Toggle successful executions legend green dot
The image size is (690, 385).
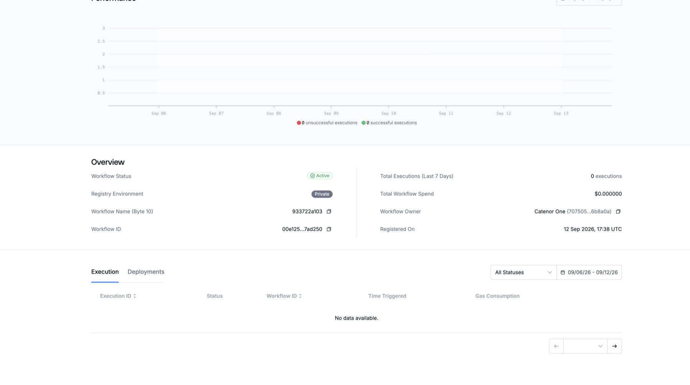point(363,123)
